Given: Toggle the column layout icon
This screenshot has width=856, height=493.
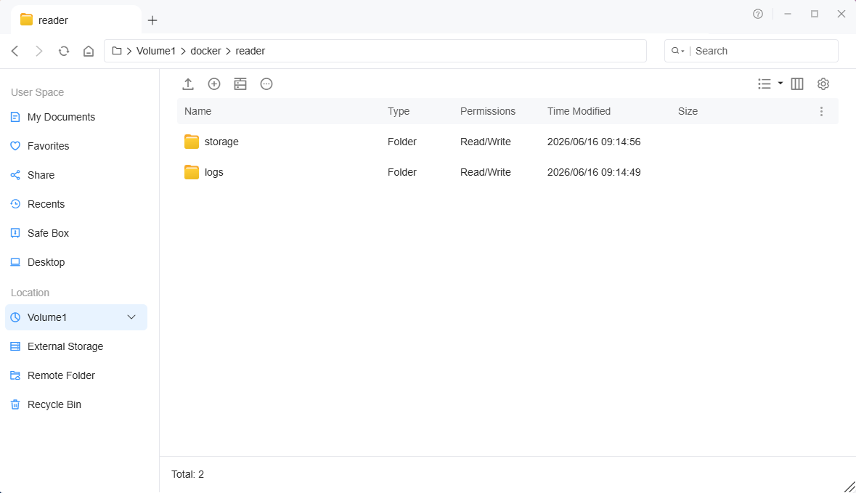Looking at the screenshot, I should click(x=797, y=83).
